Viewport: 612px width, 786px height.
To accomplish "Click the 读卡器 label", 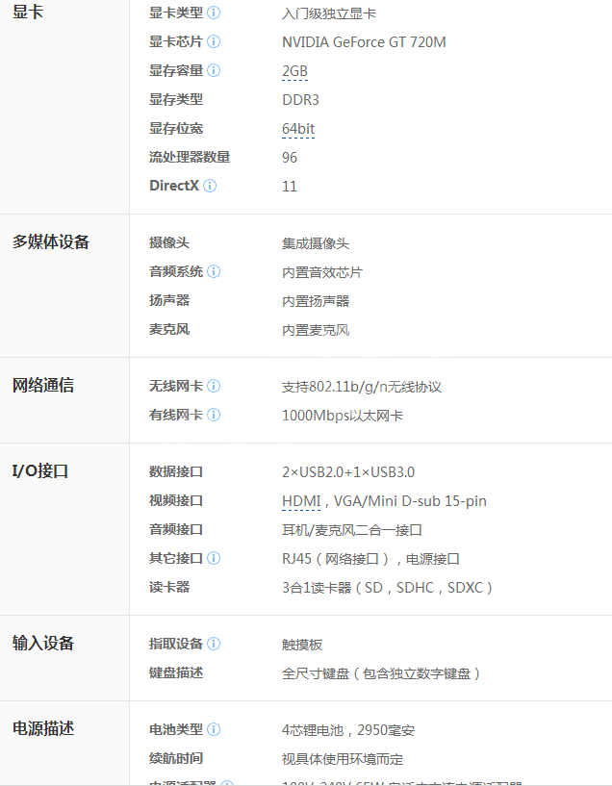I will (169, 587).
